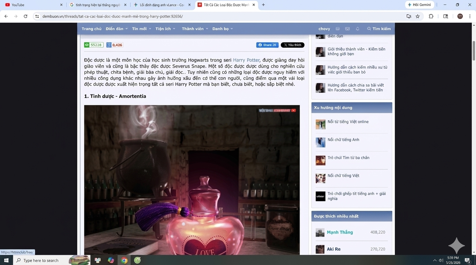
Task: Open the forum inbox envelope icon
Action: 347,29
